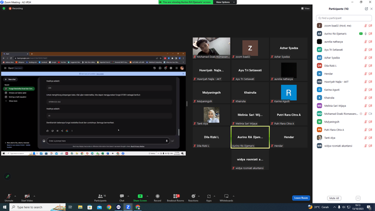Expand the caret next to Chat
Image resolution: width=375 pixels, height=211 pixels.
tap(128, 196)
